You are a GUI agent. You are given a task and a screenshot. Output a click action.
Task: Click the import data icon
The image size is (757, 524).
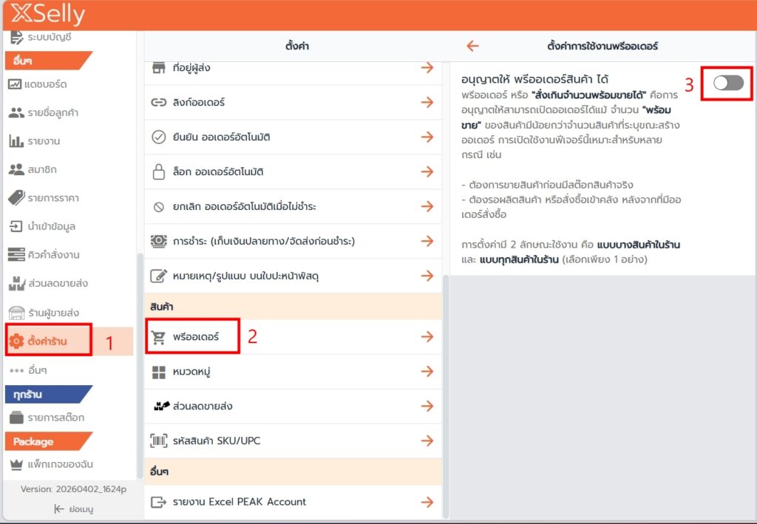click(16, 227)
